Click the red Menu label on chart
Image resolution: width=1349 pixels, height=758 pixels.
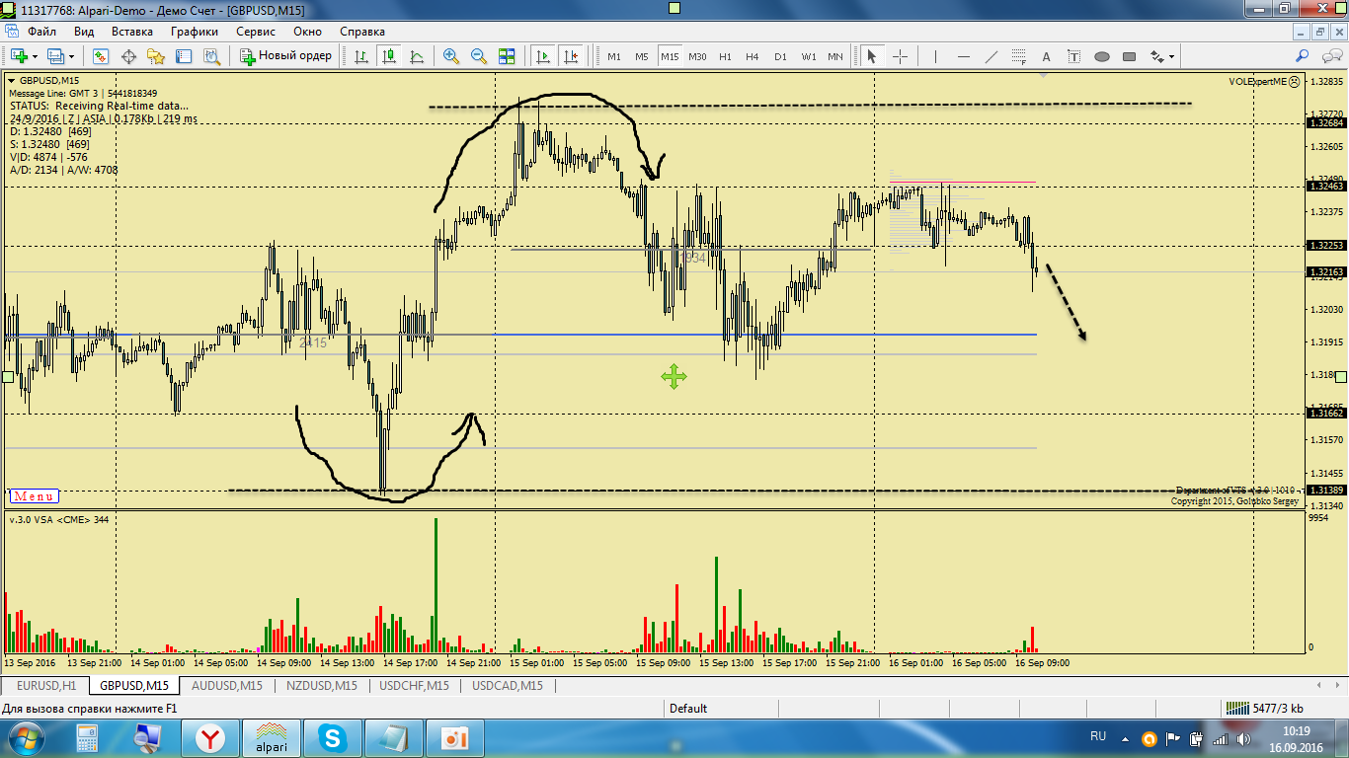(x=34, y=496)
